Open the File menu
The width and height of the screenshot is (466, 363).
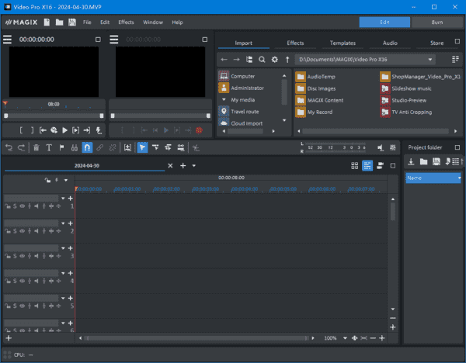click(87, 22)
